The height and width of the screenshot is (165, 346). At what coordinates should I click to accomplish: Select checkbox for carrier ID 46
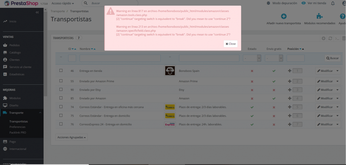[x=61, y=71]
